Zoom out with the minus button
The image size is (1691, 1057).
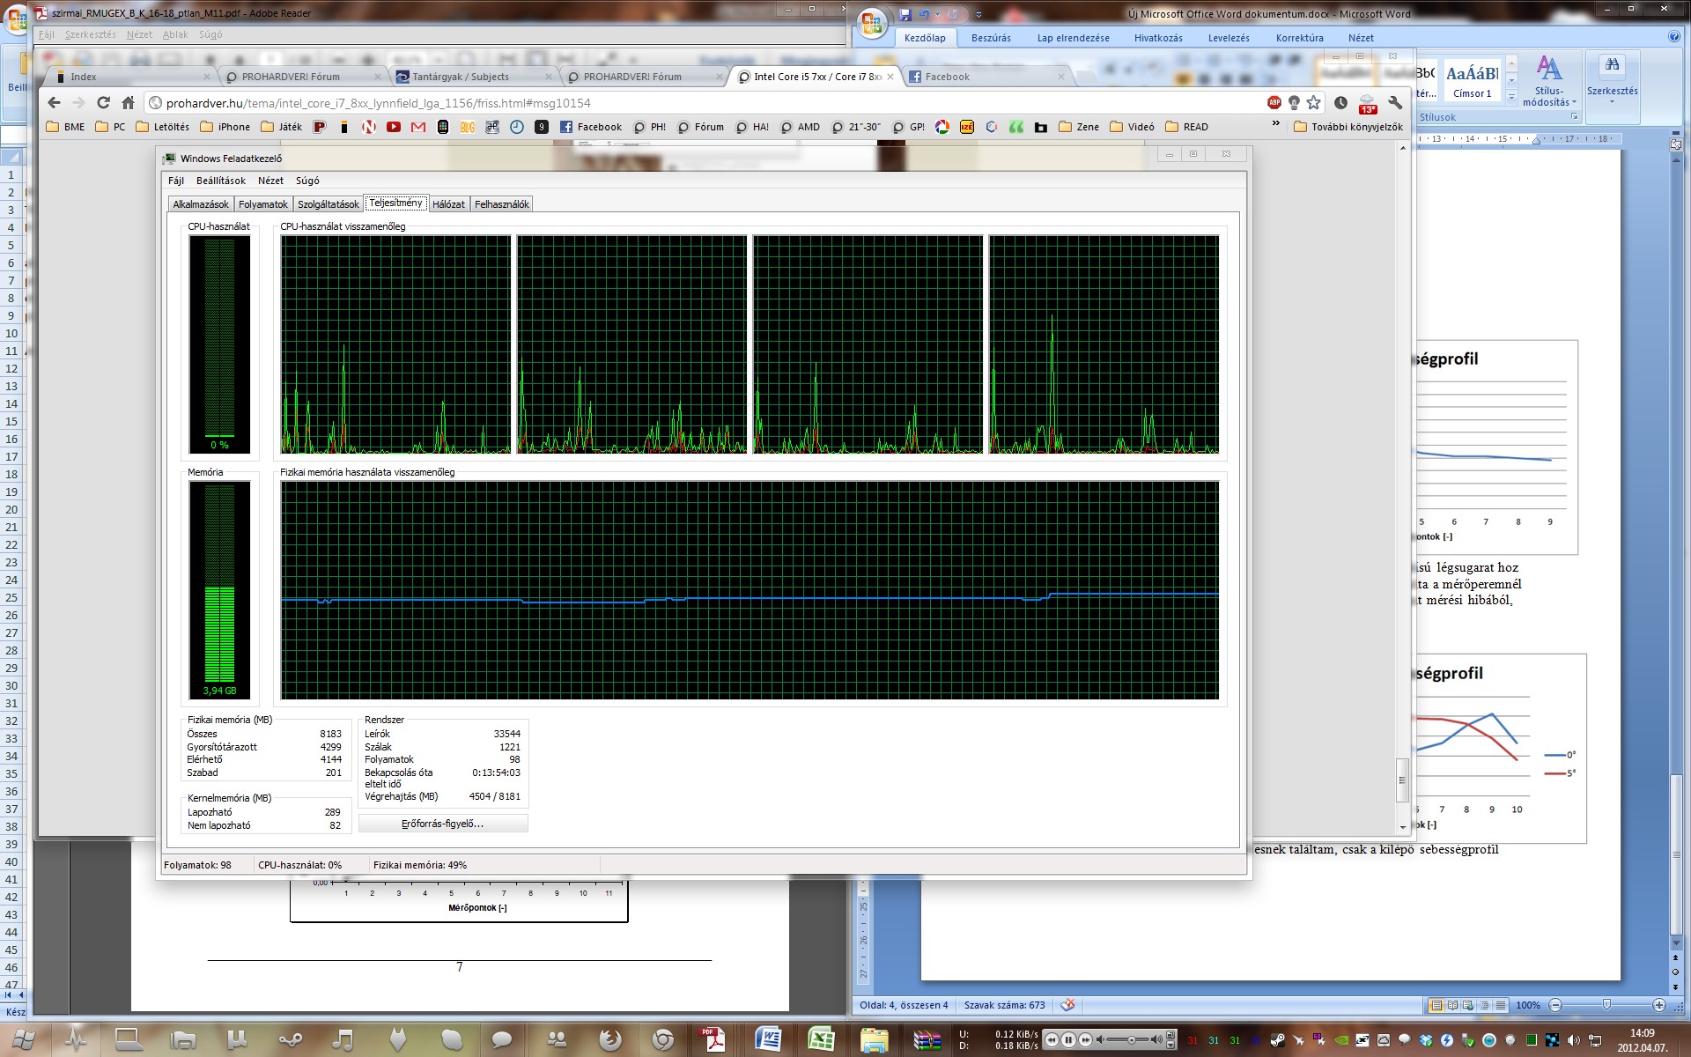[1555, 1005]
